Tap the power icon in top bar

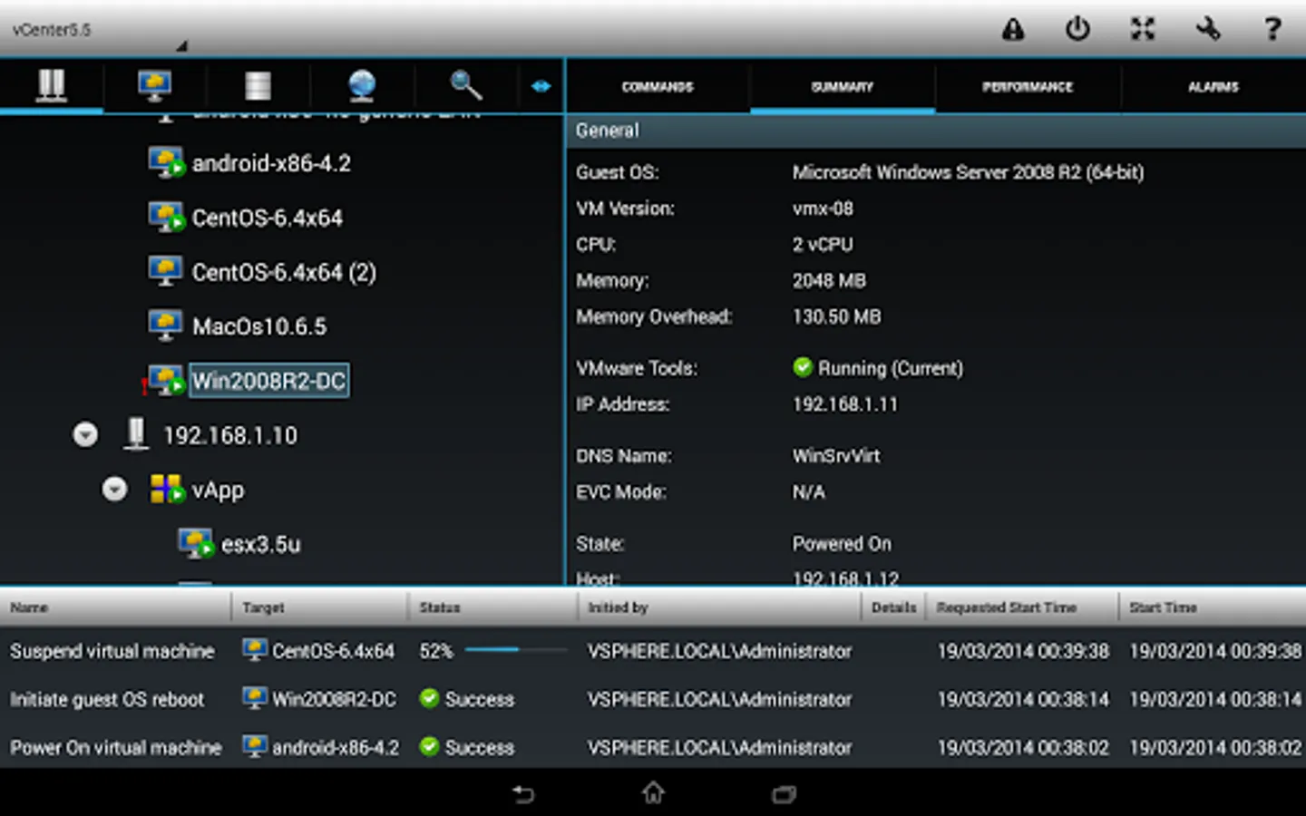click(x=1077, y=29)
